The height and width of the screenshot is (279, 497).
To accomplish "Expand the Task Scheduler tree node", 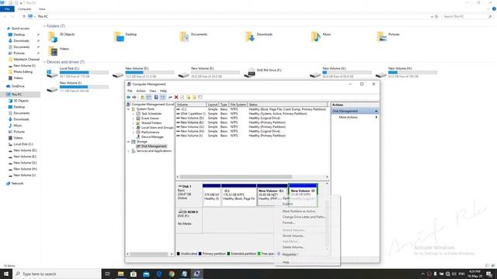I will [134, 114].
